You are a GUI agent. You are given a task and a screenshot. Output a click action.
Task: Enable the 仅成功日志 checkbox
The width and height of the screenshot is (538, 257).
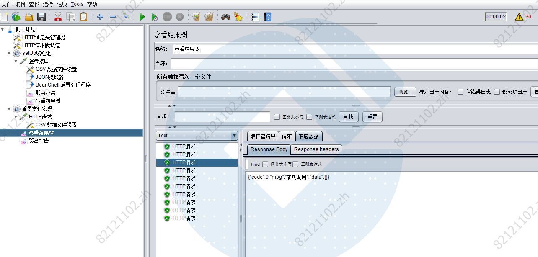pos(497,92)
